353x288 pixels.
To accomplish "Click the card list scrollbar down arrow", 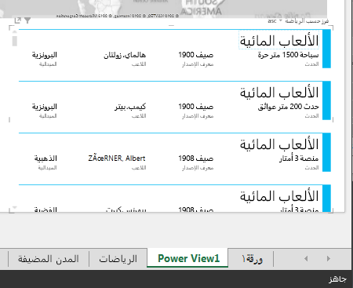I will pyautogui.click(x=15, y=207).
